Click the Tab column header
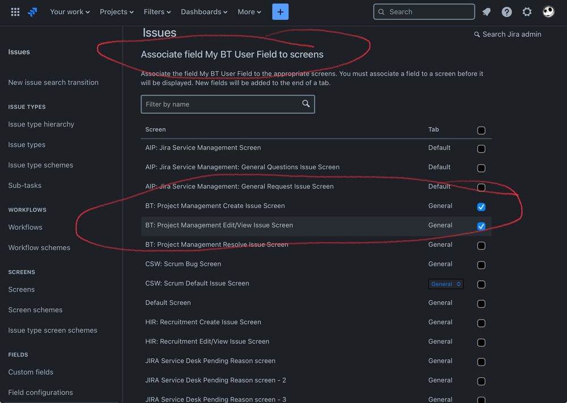The height and width of the screenshot is (403, 567). click(x=434, y=129)
